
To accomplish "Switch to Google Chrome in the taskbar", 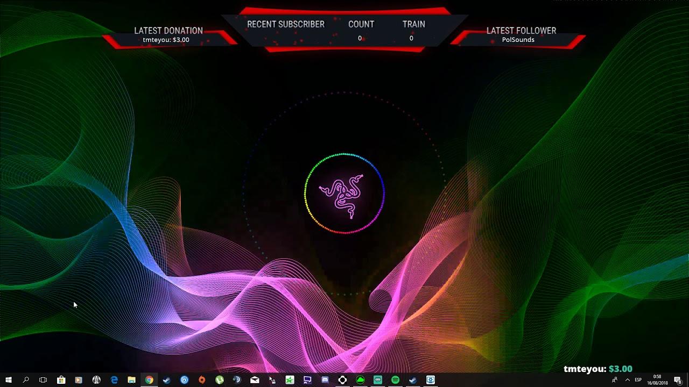I will [x=149, y=380].
